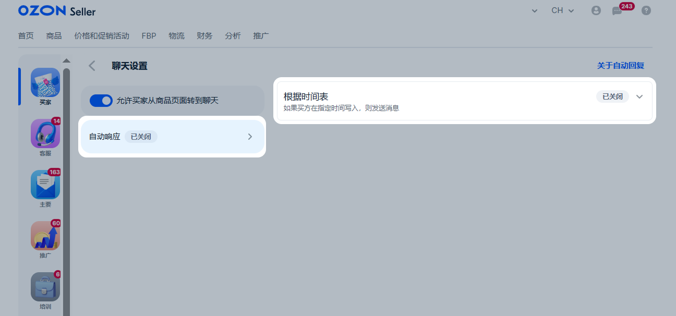Open the 客服 support headset icon

point(45,133)
